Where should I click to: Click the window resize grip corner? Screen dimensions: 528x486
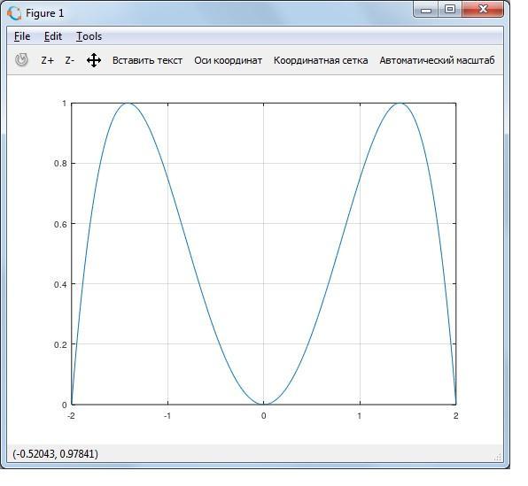pyautogui.click(x=498, y=457)
